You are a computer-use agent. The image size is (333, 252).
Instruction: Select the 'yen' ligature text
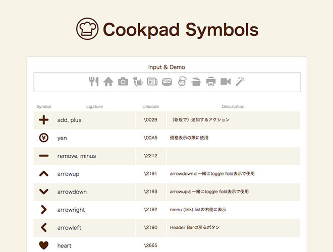point(62,138)
